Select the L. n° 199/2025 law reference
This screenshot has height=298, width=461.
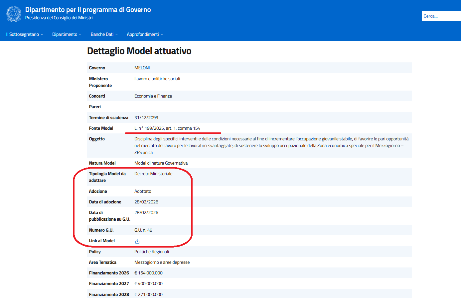167,128
